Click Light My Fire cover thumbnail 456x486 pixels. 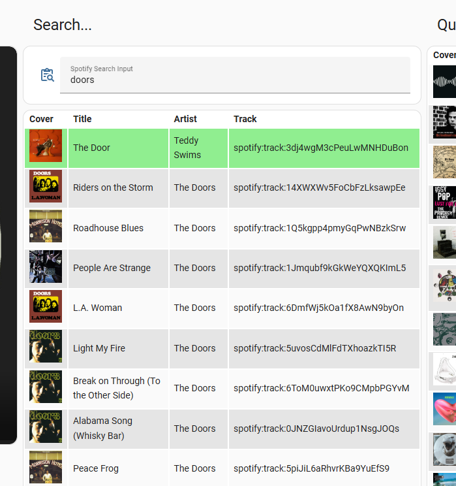[46, 346]
